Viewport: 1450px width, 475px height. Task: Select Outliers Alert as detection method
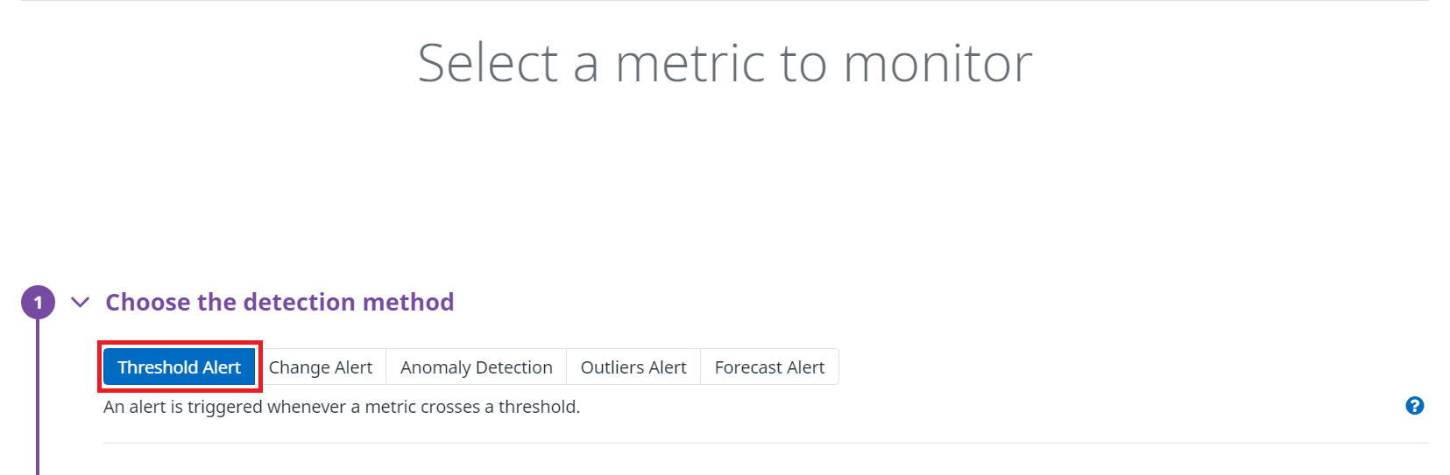click(x=633, y=367)
